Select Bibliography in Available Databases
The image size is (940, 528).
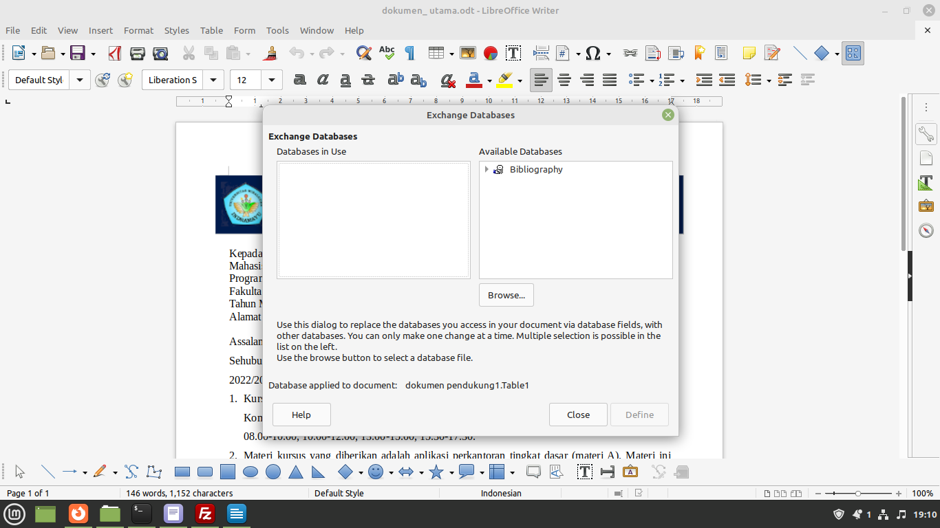(x=536, y=169)
